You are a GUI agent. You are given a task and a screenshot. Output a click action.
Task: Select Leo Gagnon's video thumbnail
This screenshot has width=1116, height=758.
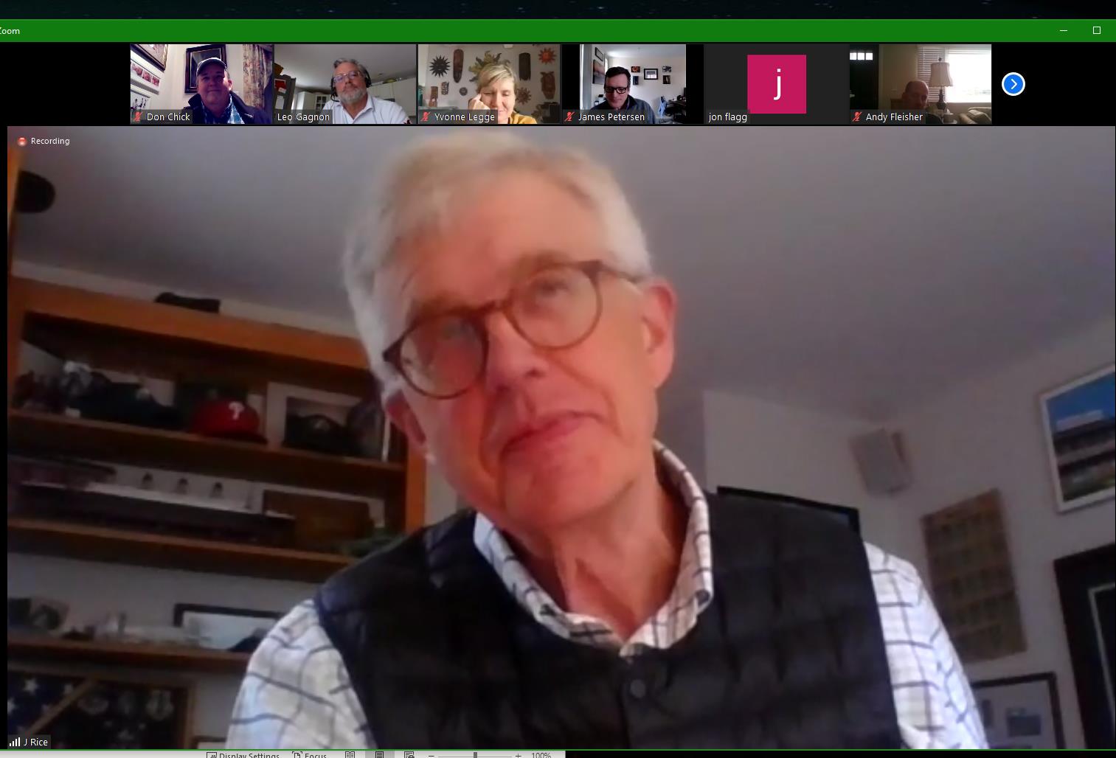[345, 83]
